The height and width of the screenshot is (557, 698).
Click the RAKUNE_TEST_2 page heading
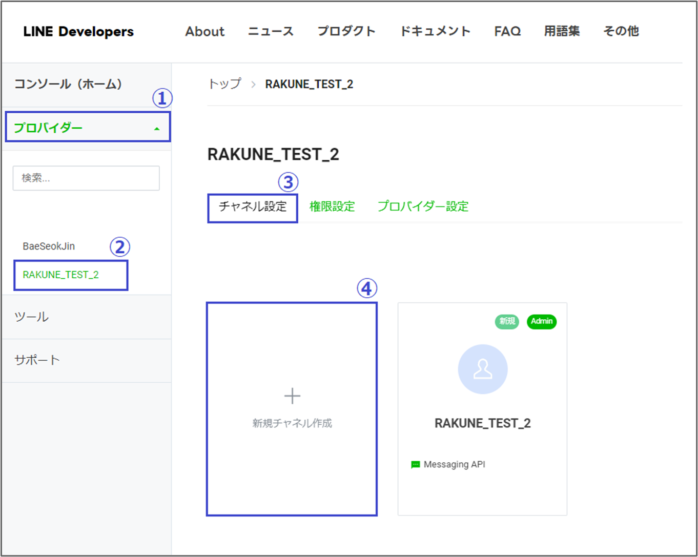click(x=273, y=154)
